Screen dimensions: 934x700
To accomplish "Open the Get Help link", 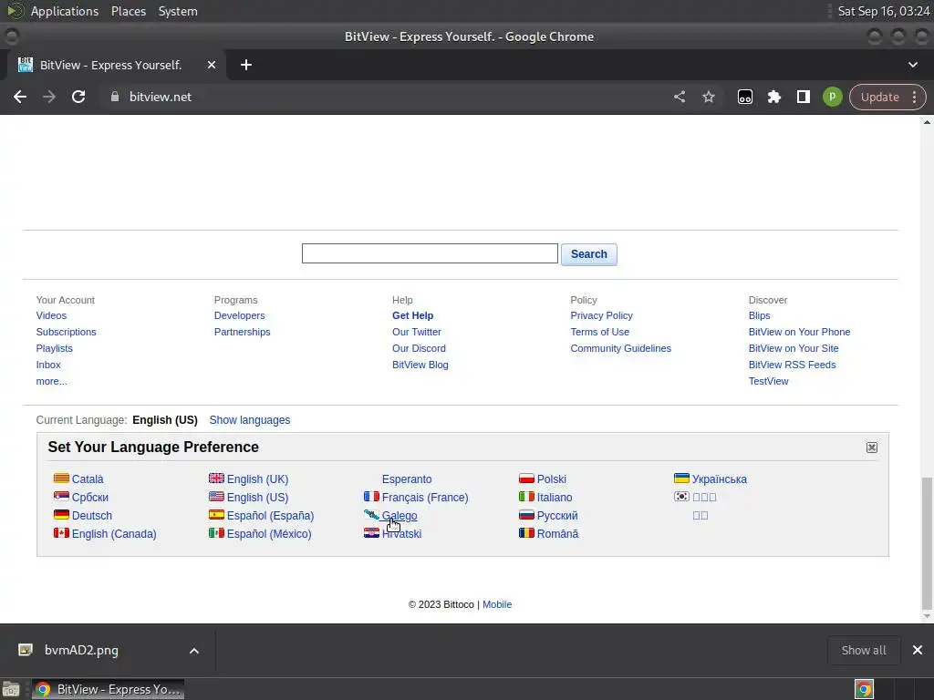I will point(413,315).
